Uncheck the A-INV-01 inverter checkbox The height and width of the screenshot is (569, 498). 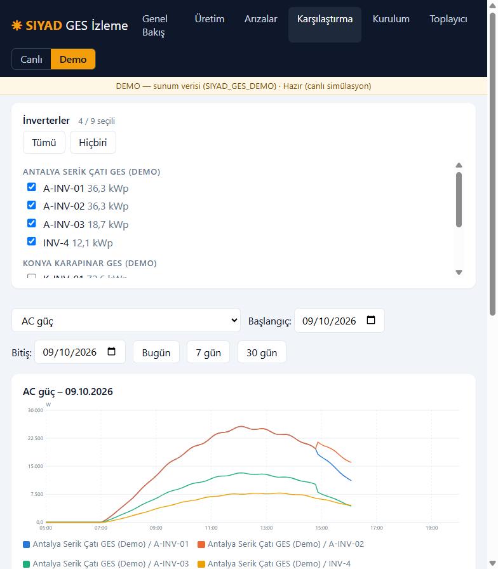tap(32, 187)
